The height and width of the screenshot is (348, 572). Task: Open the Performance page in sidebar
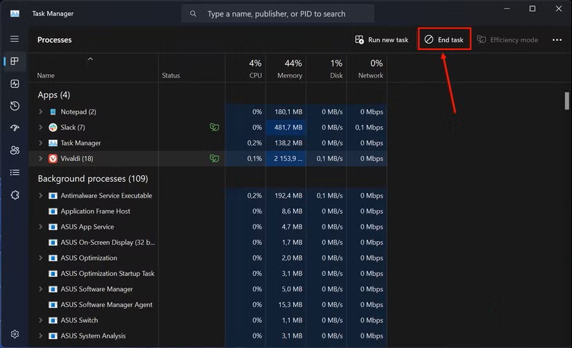click(x=15, y=84)
